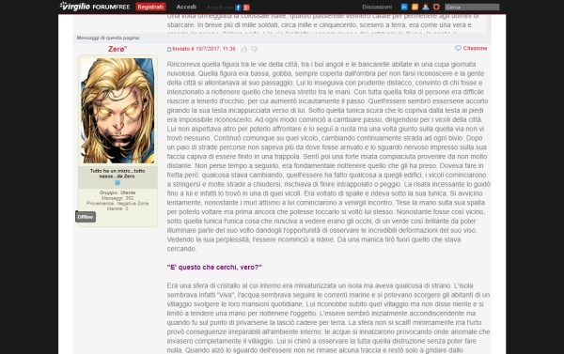The width and height of the screenshot is (564, 354).
Task: Open the username Zerø° profile link
Action: (117, 49)
